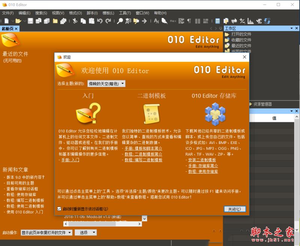Click the Undo arrow icon
This screenshot has width=300, height=246.
coord(100,21)
